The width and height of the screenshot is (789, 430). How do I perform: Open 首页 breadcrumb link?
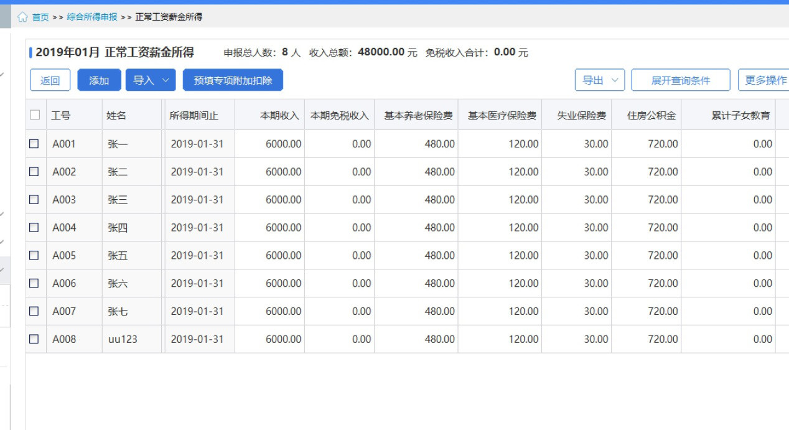tap(40, 17)
